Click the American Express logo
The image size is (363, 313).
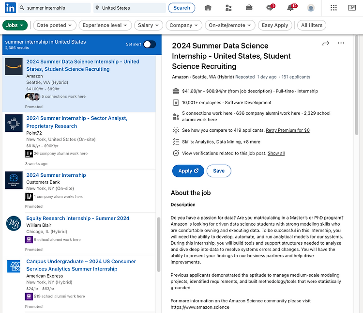[14, 266]
